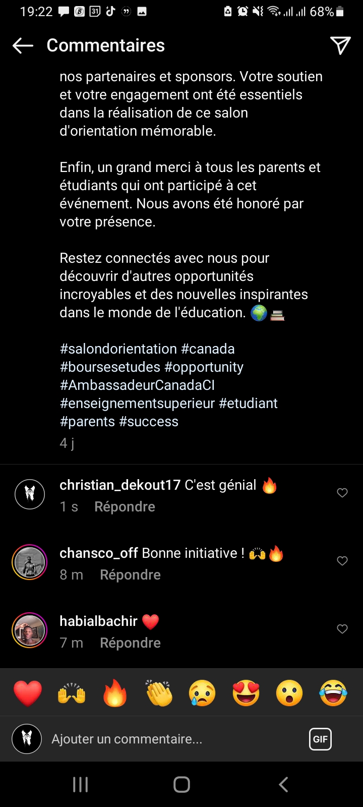Screen dimensions: 363x807
Task: Insert the laughing tears emoji reaction
Action: pyautogui.click(x=333, y=693)
